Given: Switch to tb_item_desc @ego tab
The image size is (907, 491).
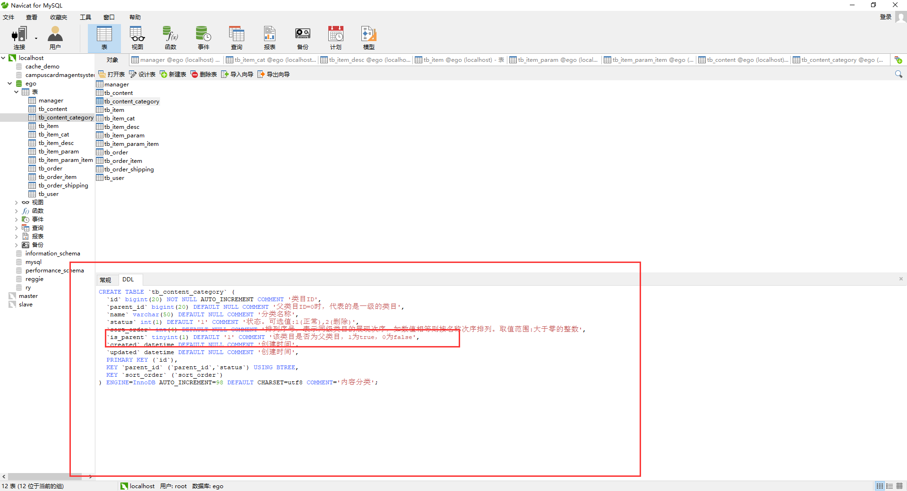Looking at the screenshot, I should tap(365, 60).
